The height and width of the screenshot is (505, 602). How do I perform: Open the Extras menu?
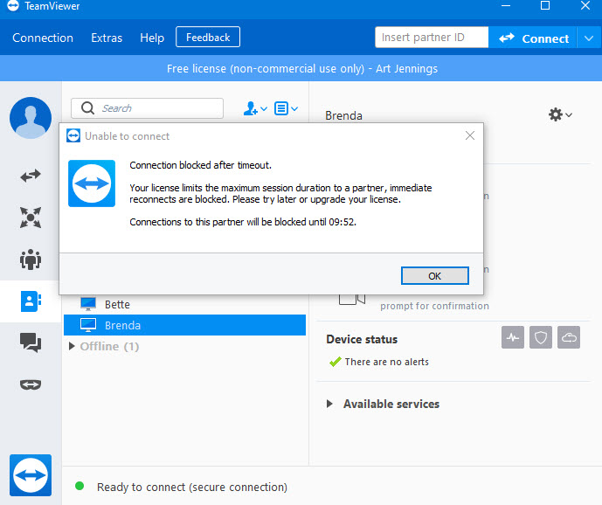pos(107,38)
